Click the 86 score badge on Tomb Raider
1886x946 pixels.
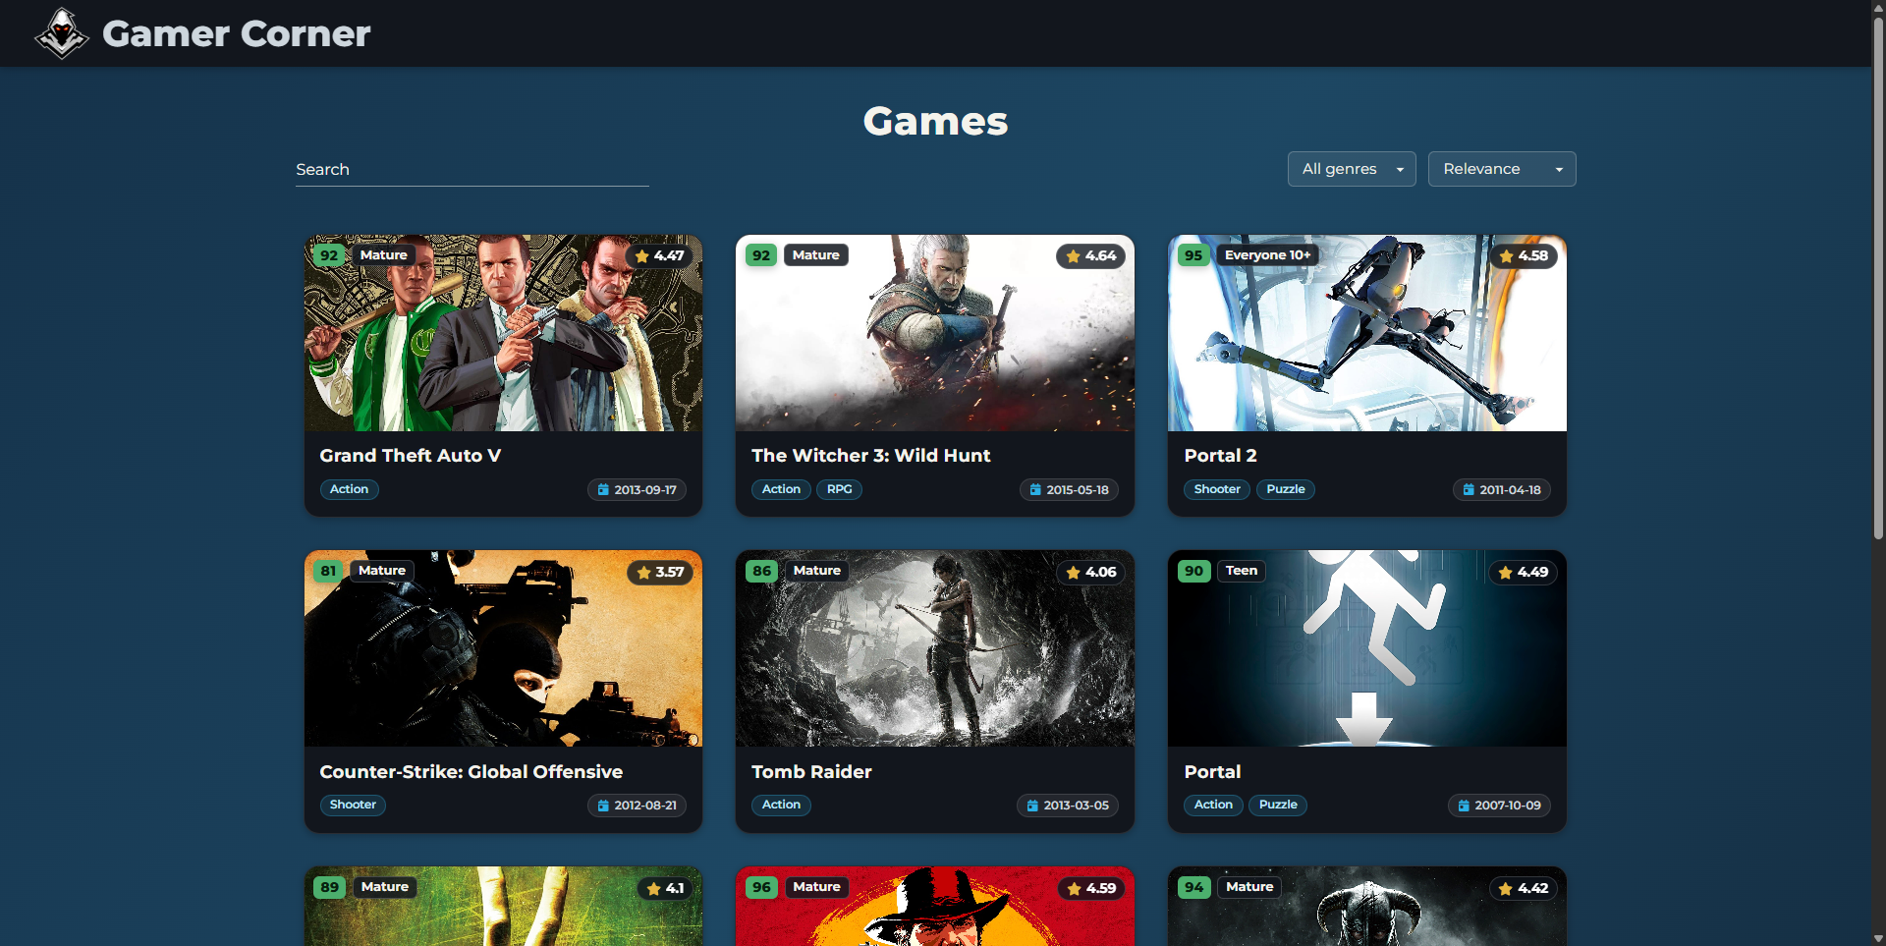pos(761,571)
